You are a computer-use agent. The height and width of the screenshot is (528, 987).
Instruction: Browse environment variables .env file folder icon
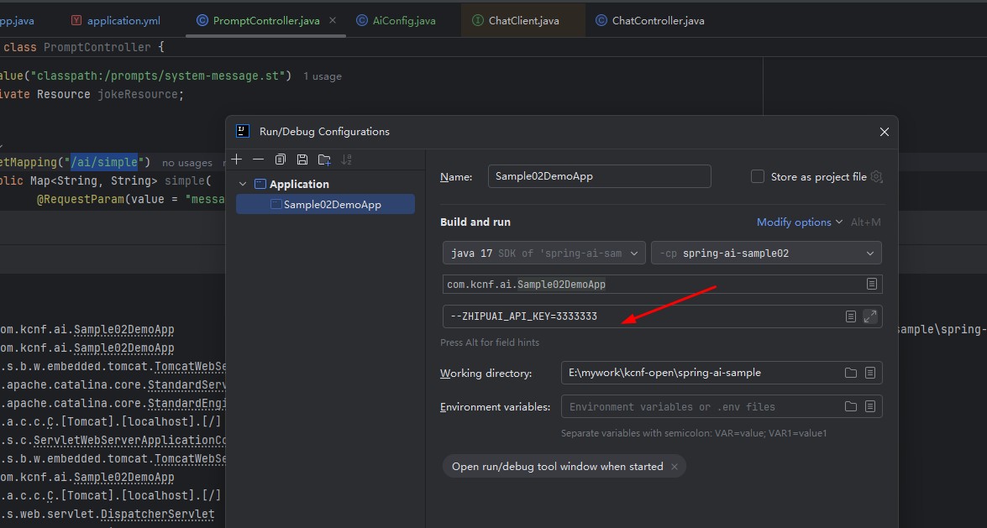click(851, 406)
